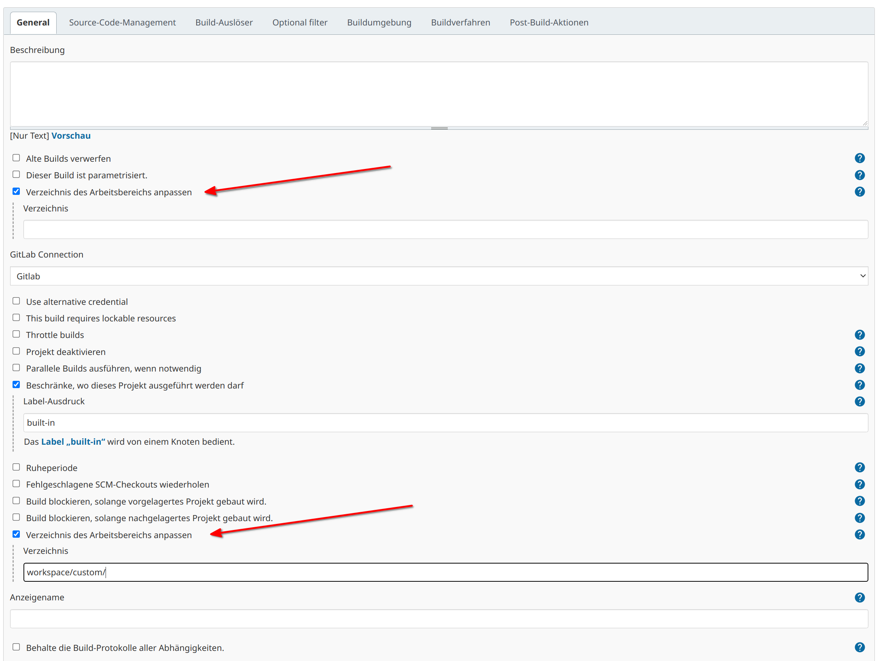The width and height of the screenshot is (887, 661).
Task: Switch to Source-Code-Management tab
Action: [122, 23]
